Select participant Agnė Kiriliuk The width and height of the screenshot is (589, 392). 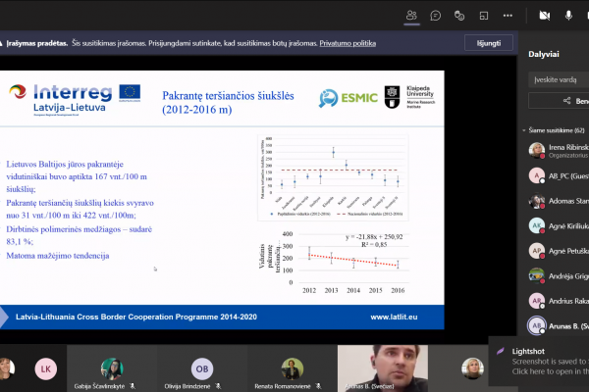[x=558, y=225]
